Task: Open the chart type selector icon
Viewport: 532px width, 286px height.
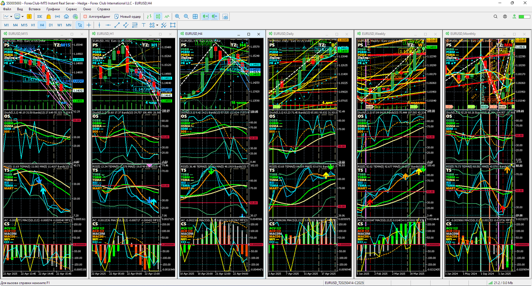Action: (x=7, y=16)
